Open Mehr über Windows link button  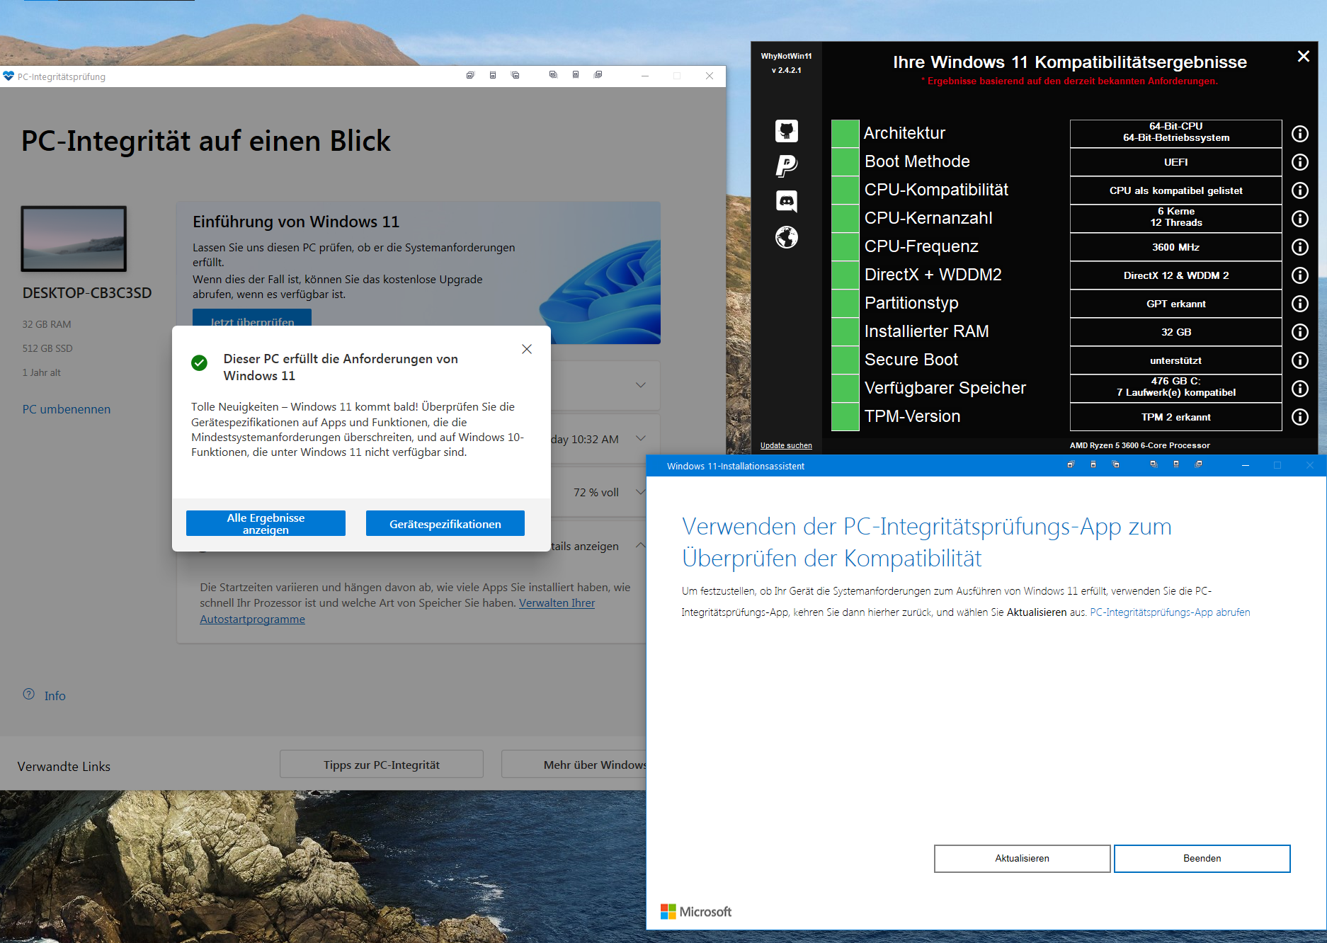574,765
